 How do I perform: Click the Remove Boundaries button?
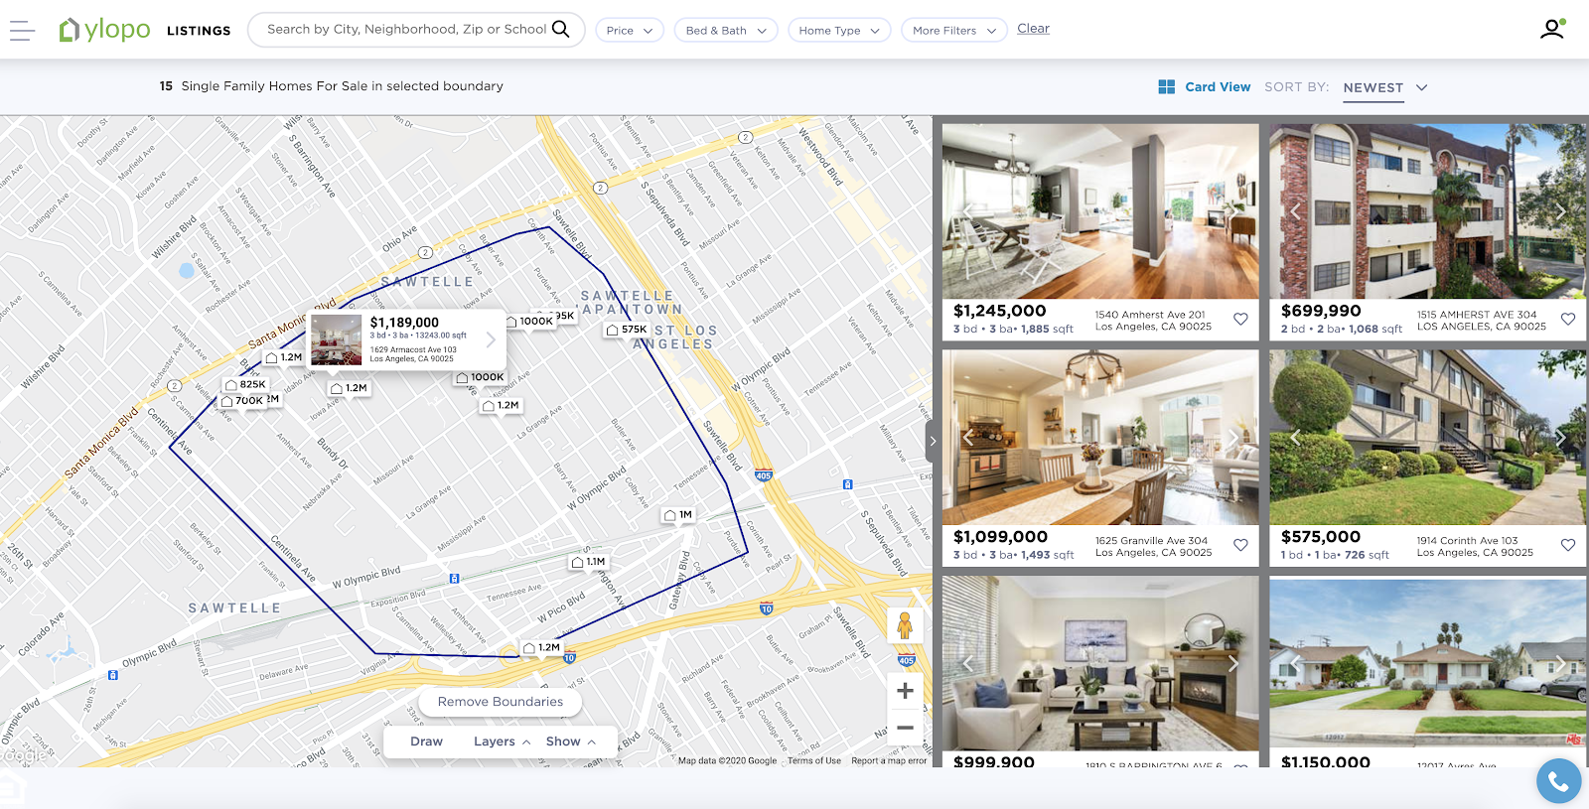(x=501, y=702)
